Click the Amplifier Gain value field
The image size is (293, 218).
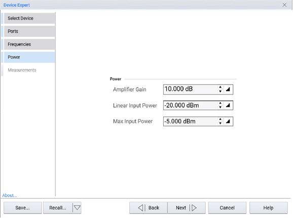(x=190, y=90)
